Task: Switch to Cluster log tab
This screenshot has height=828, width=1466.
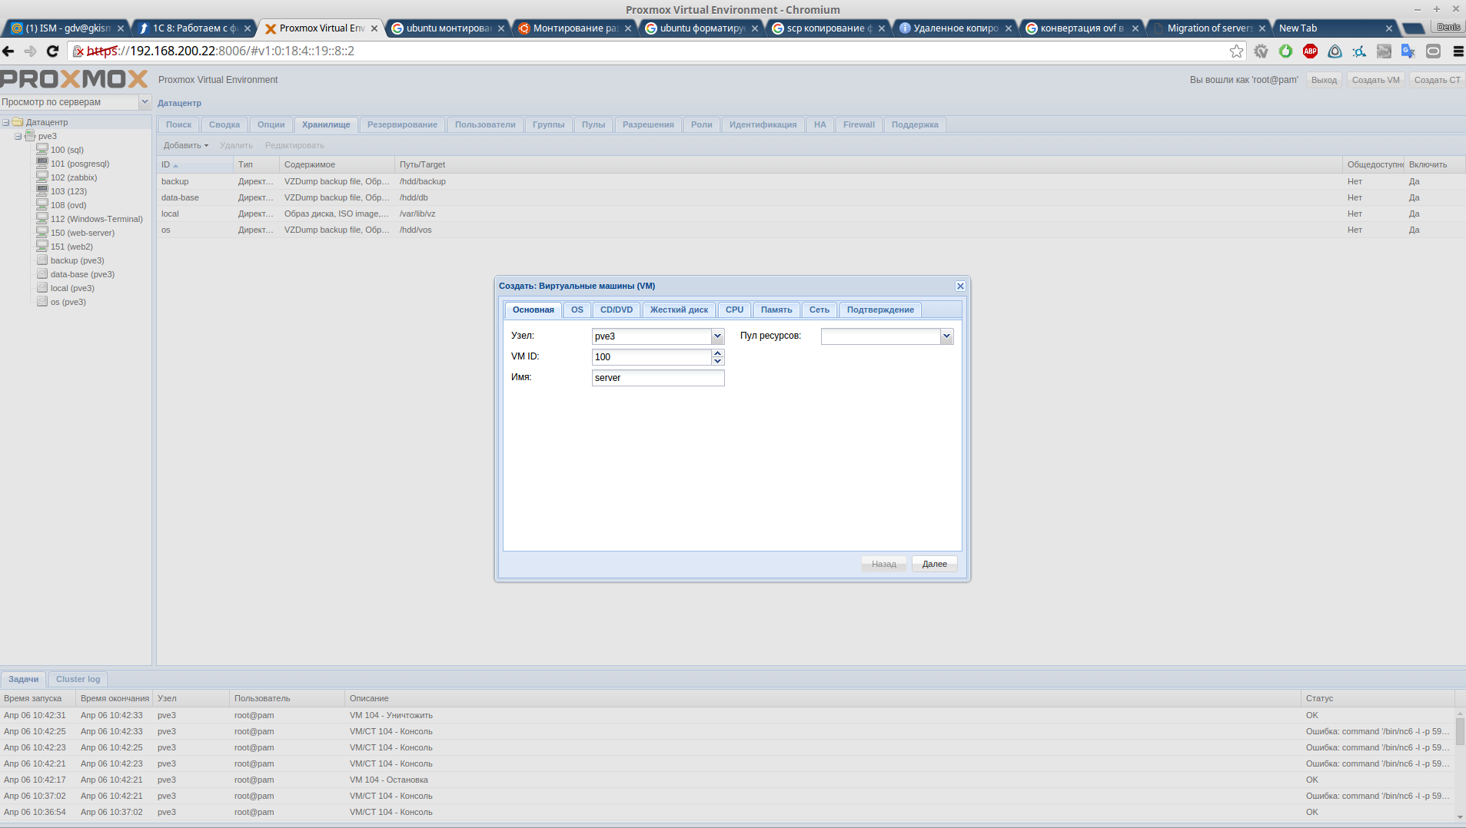Action: click(x=78, y=679)
